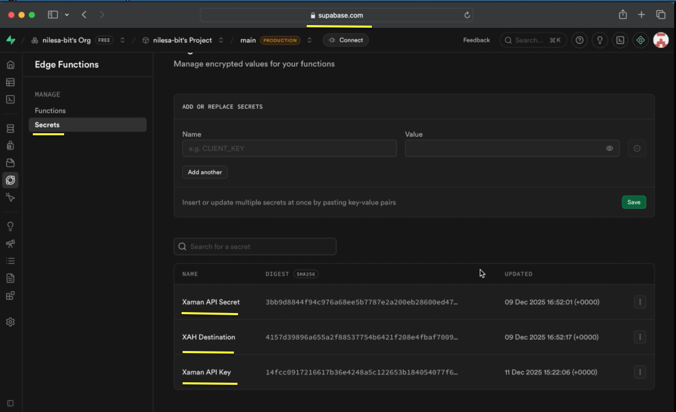Open Authentication from the left sidebar
The image size is (676, 412).
click(10, 145)
